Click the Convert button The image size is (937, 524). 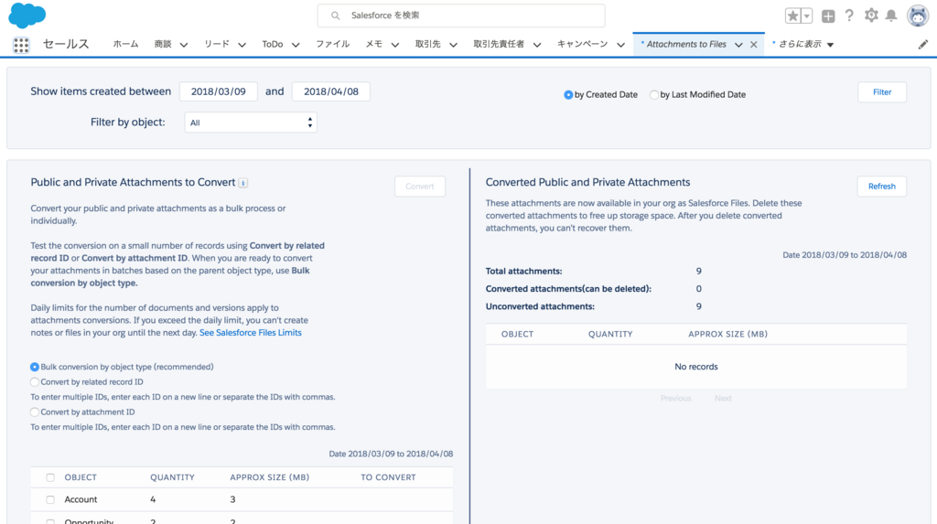click(419, 187)
